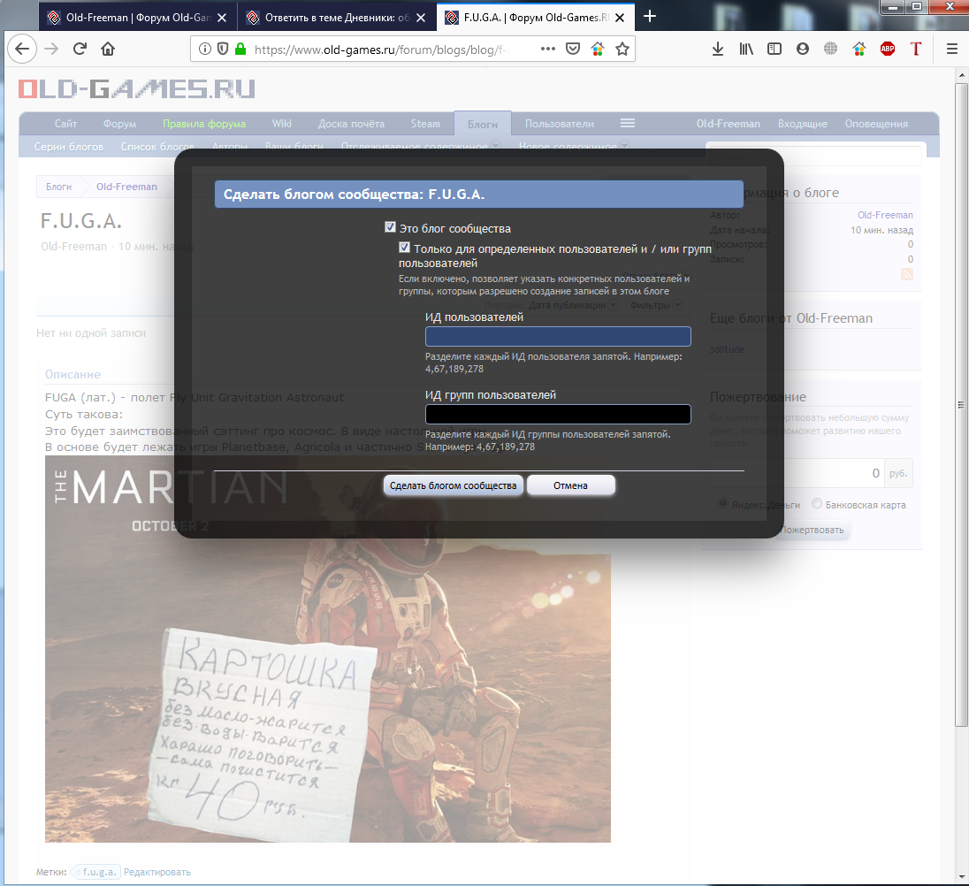Click the globe extension icon
Viewport: 969px width, 886px height.
tap(830, 49)
